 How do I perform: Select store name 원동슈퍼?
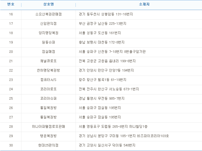point(48,42)
